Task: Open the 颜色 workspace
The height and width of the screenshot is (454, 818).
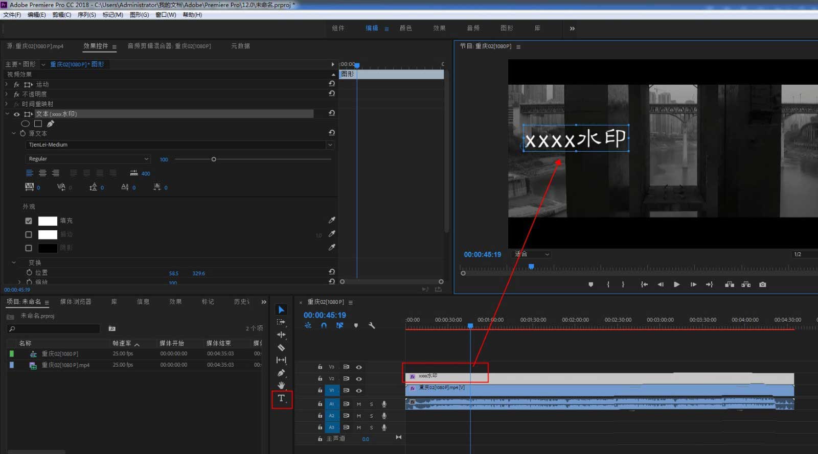Action: [405, 28]
